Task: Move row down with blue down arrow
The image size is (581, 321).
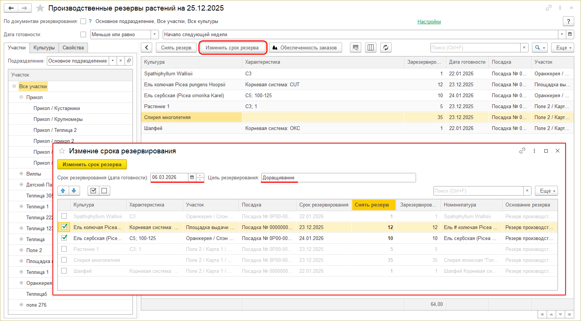Action: [74, 191]
